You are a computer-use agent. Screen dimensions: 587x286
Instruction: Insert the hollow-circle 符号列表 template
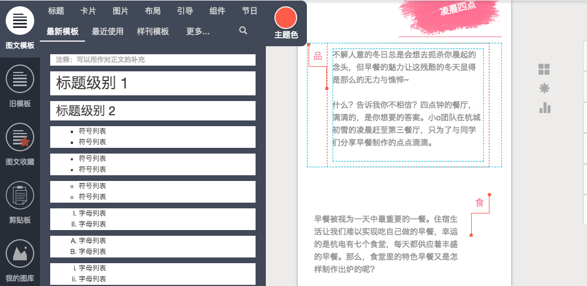153,192
